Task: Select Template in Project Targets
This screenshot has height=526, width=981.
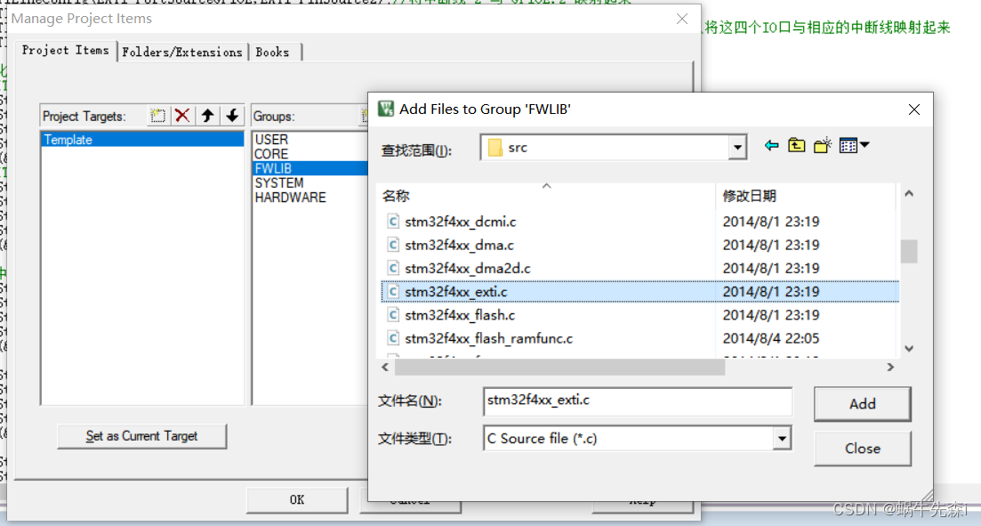Action: click(x=142, y=140)
